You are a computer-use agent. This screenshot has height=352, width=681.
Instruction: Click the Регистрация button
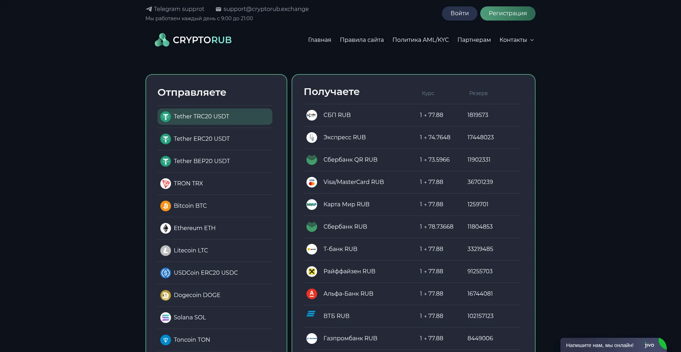tap(508, 13)
